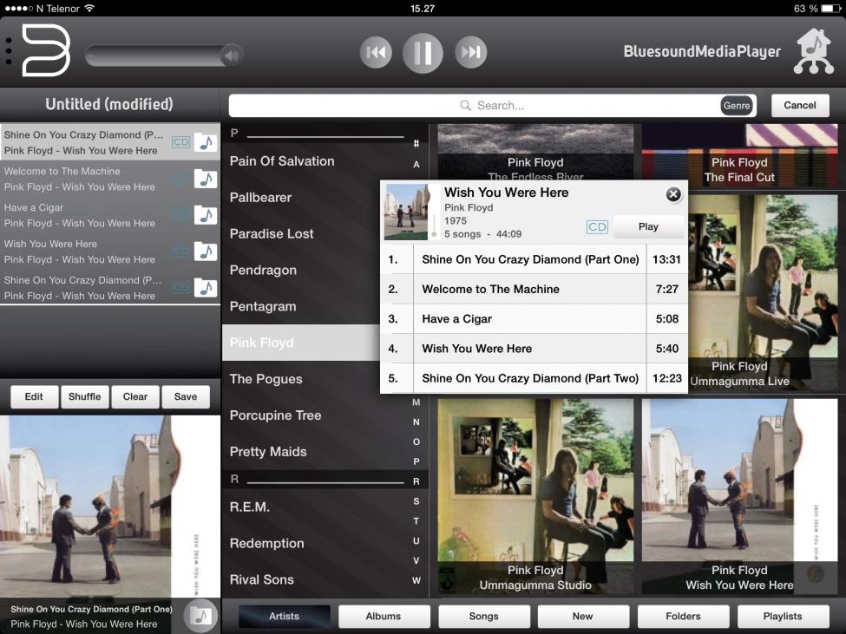846x634 pixels.
Task: Click the search magnifier icon
Action: tap(465, 105)
